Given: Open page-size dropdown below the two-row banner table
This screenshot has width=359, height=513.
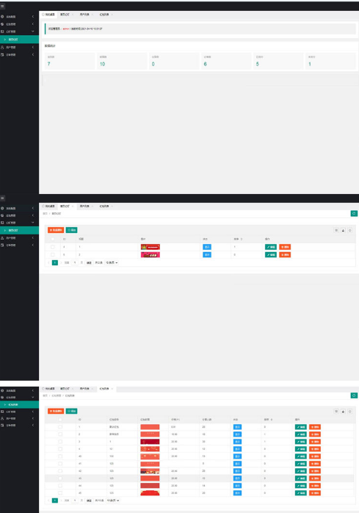Looking at the screenshot, I should (112, 262).
